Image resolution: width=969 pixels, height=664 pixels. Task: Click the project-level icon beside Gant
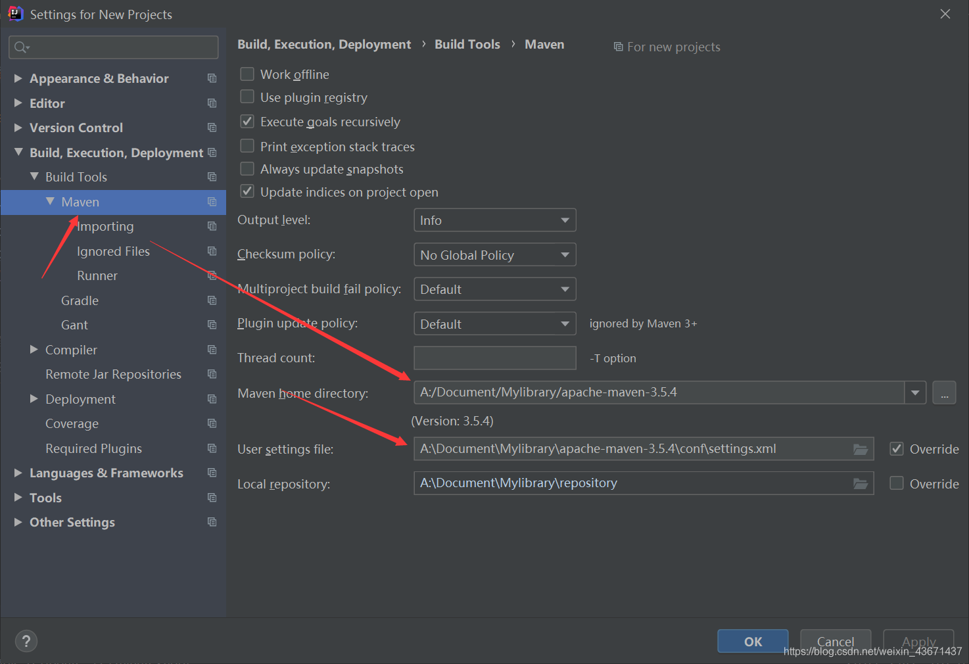[212, 325]
